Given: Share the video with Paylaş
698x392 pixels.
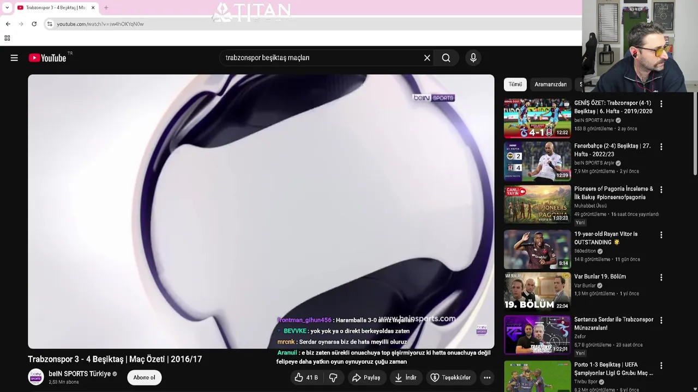Looking at the screenshot, I should coord(366,377).
